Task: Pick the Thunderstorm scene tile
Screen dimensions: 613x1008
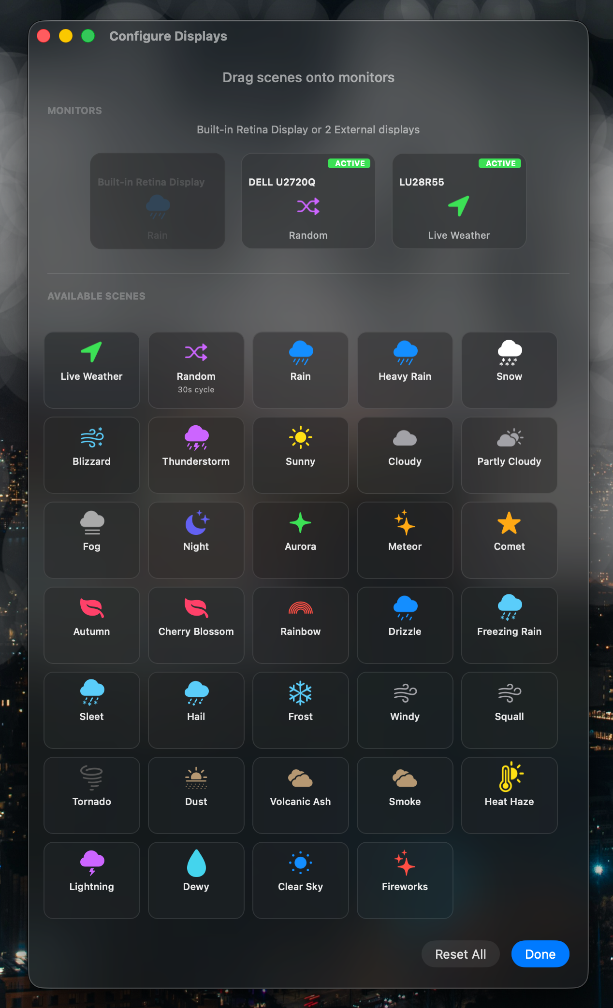Action: click(196, 455)
